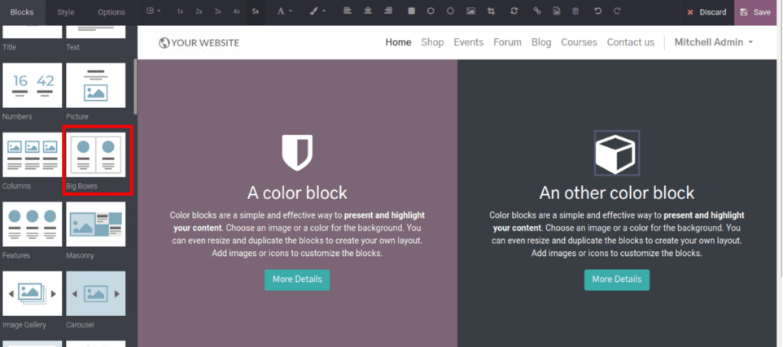783x347 pixels.
Task: Apply circle shape to icon
Action: 431,11
